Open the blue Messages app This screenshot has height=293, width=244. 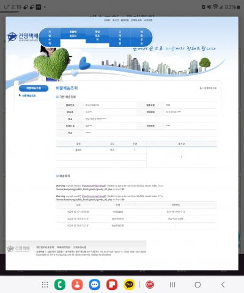click(x=95, y=284)
